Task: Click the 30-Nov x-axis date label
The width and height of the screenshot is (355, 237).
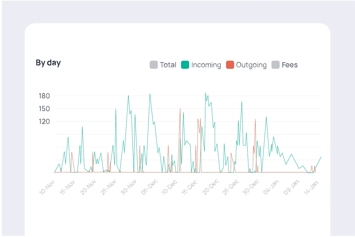Action: (128, 187)
